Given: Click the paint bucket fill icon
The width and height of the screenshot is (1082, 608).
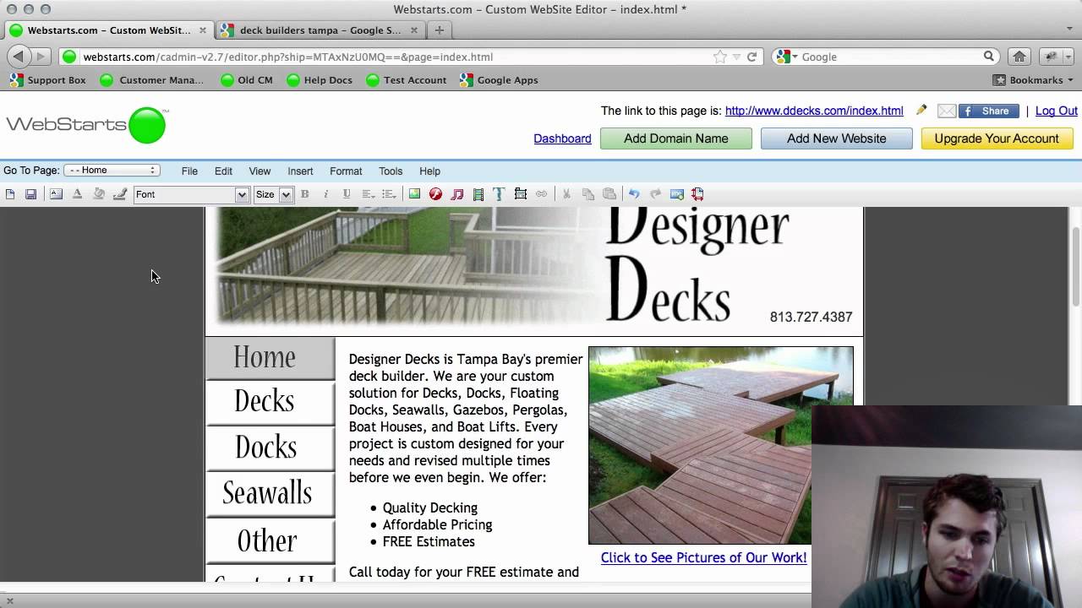Looking at the screenshot, I should coord(99,194).
